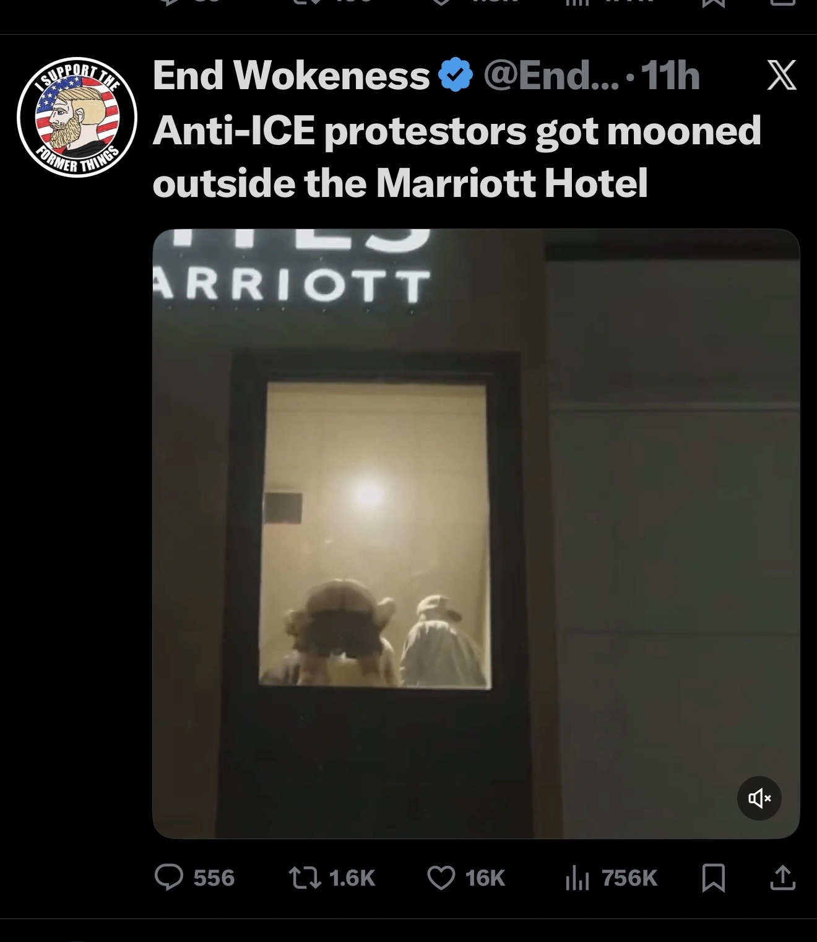Click the @End... handle
Image resolution: width=817 pixels, height=942 pixels.
[551, 76]
